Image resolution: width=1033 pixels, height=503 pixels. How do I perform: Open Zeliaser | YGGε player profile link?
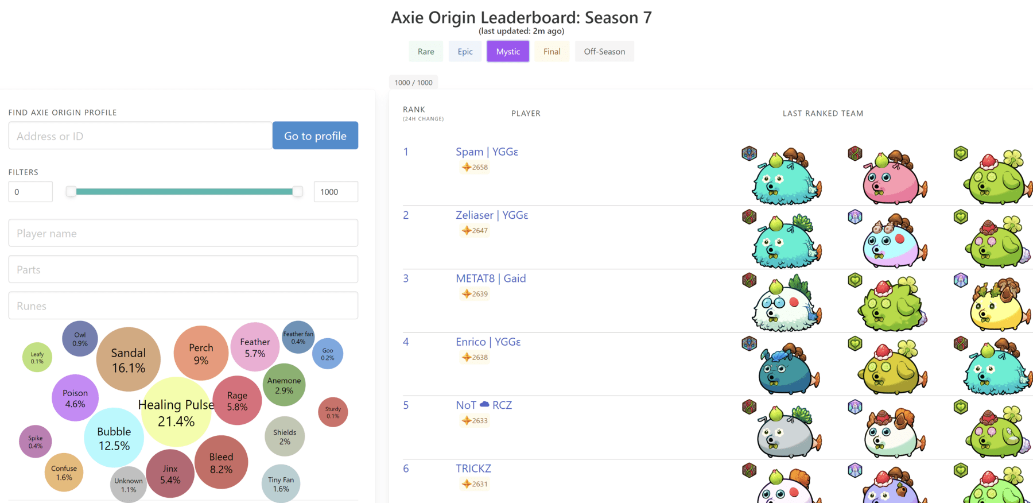[x=492, y=215]
